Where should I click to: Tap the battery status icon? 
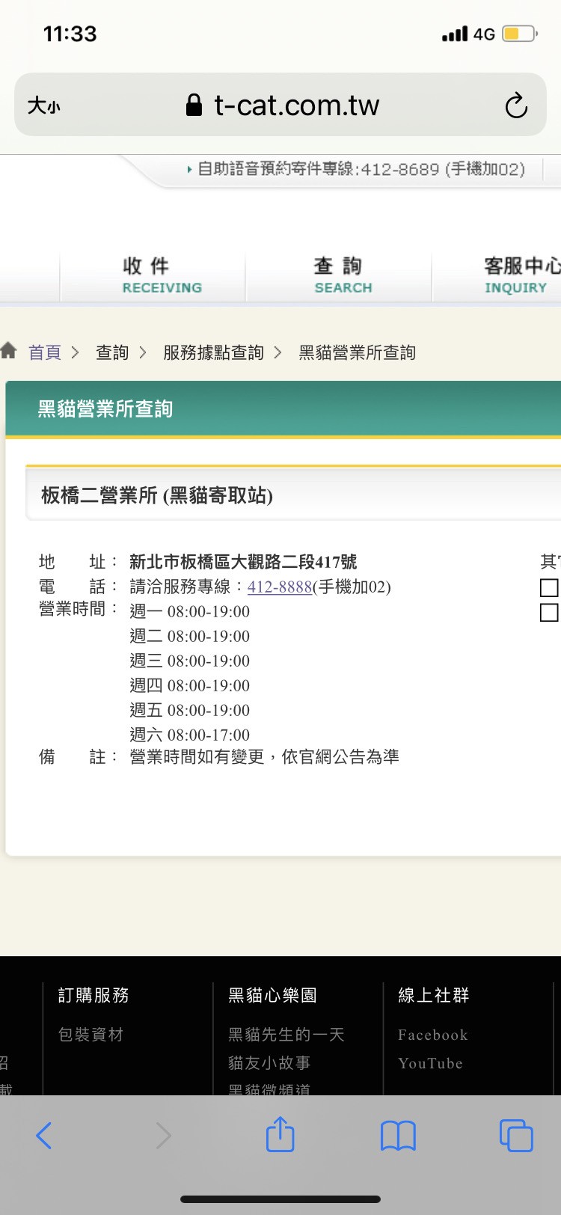tap(520, 34)
